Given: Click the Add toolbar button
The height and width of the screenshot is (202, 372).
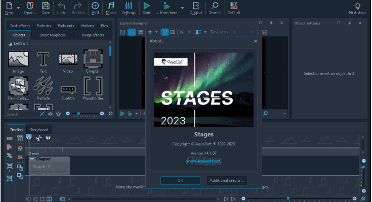Looking at the screenshot, I should point(95,8).
